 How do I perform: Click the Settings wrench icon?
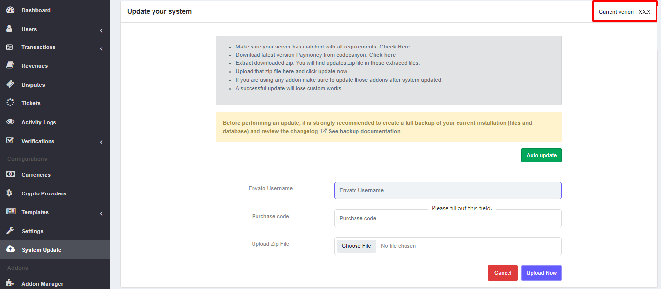(10, 231)
